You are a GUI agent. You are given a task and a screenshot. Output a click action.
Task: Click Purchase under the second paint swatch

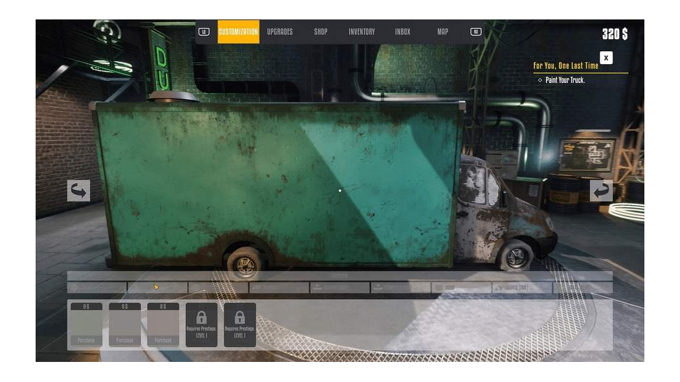tap(124, 341)
